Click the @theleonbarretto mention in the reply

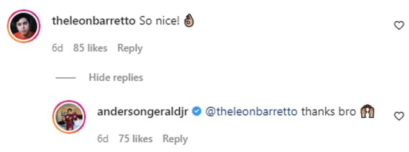click(251, 112)
